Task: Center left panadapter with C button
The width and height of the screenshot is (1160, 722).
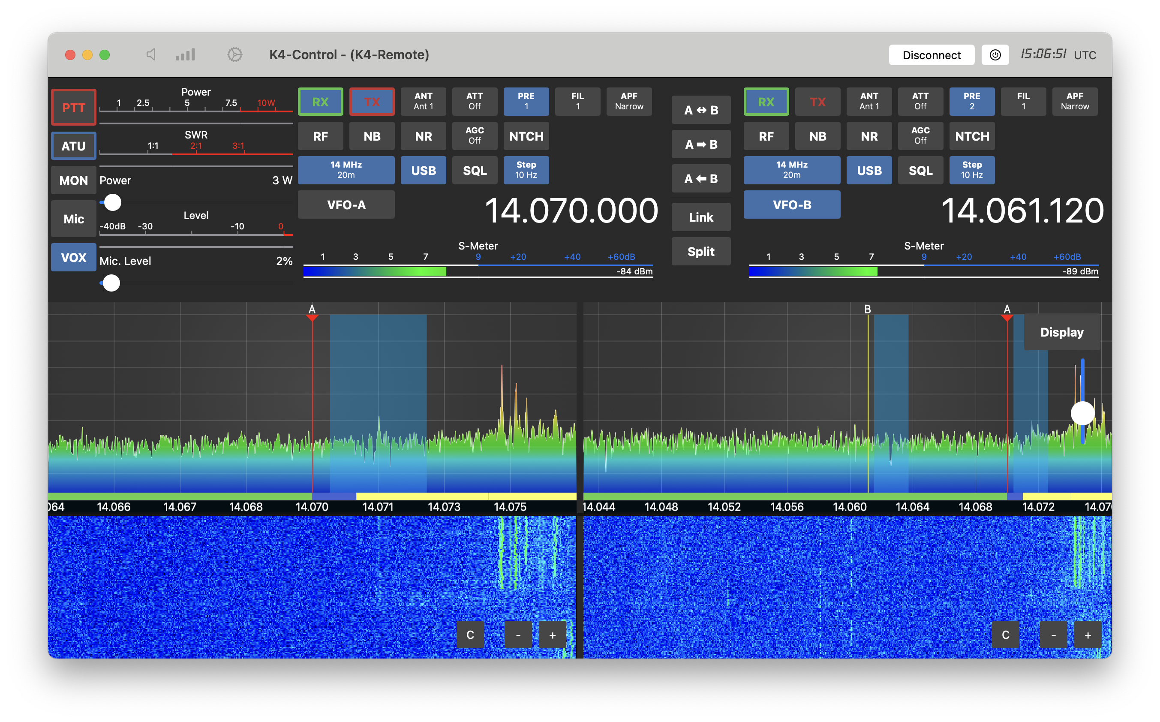Action: tap(470, 635)
